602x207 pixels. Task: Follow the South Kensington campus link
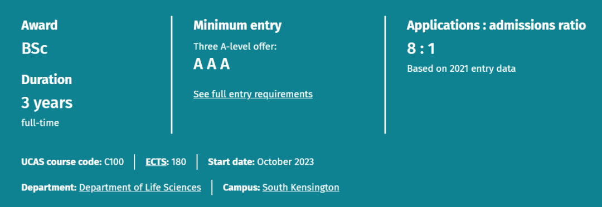[300, 188]
